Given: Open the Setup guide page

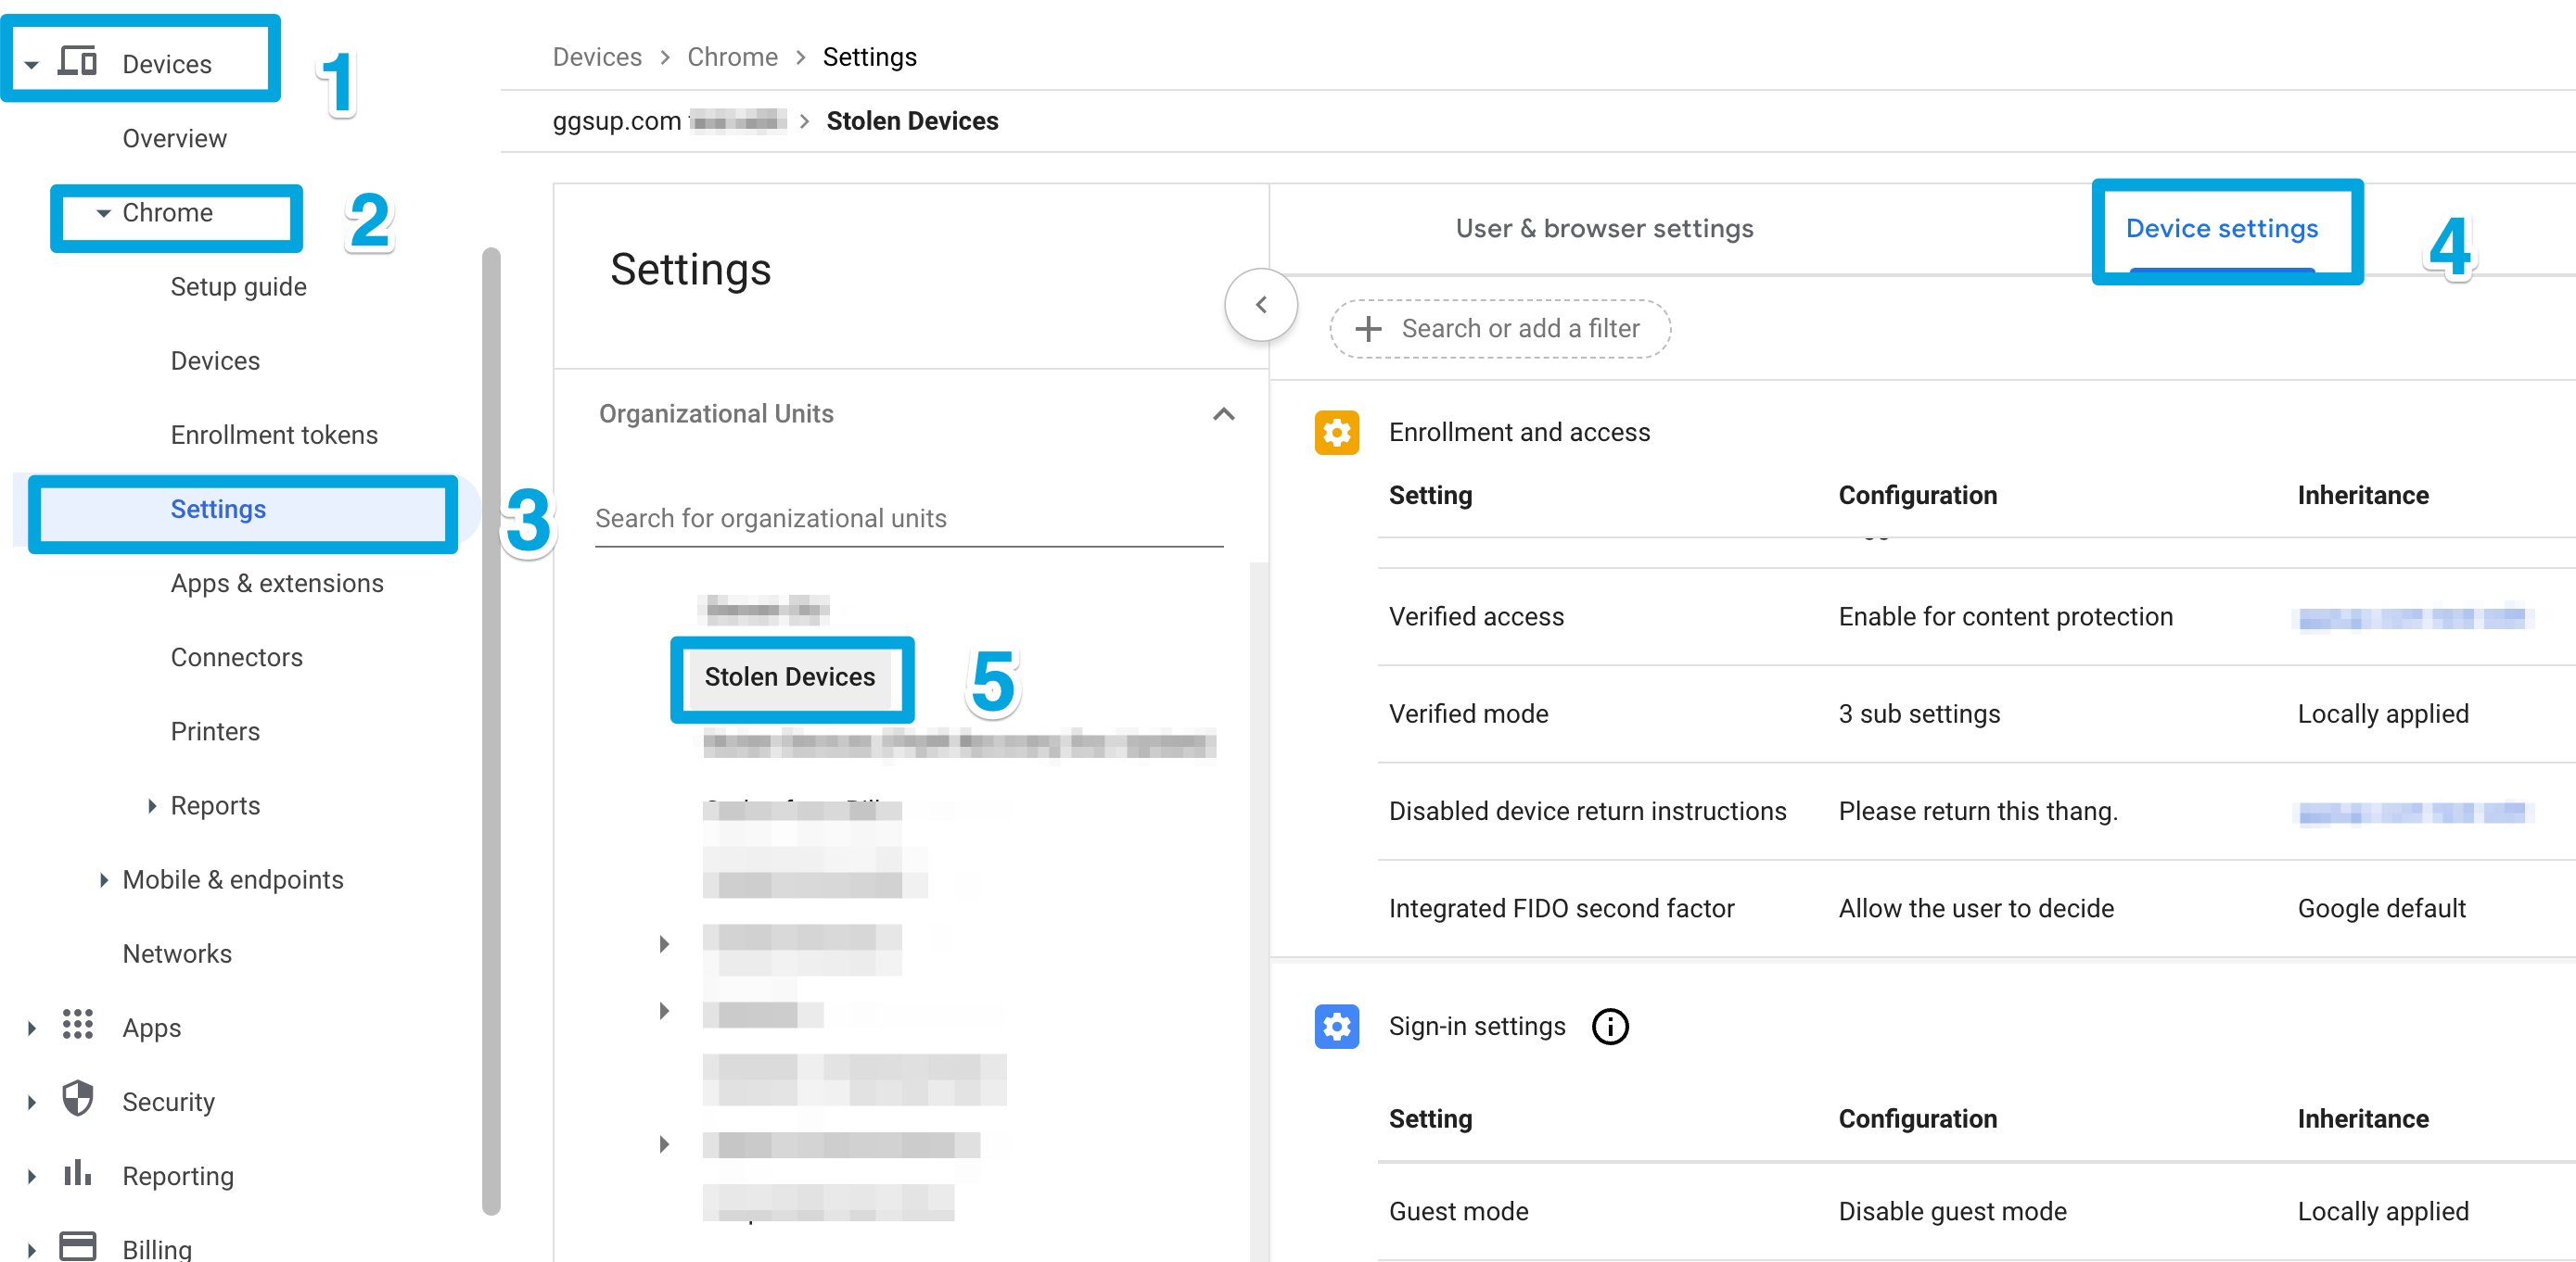Looking at the screenshot, I should click(x=238, y=286).
